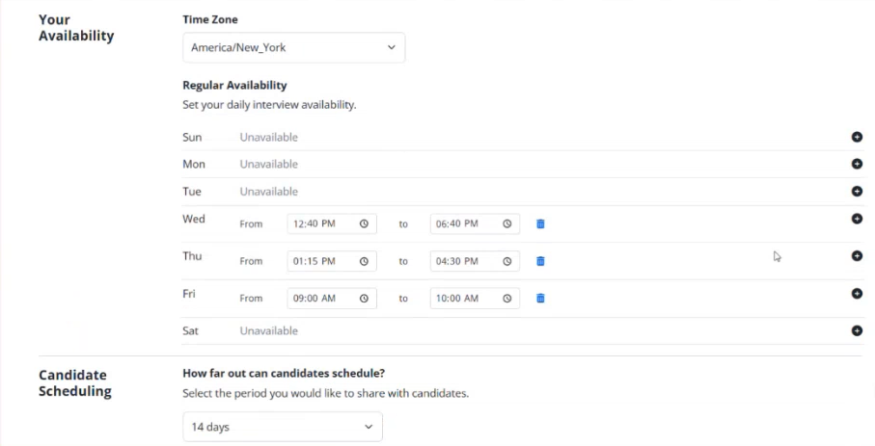
Task: Open the 14 days scheduling period dropdown
Action: click(x=283, y=427)
